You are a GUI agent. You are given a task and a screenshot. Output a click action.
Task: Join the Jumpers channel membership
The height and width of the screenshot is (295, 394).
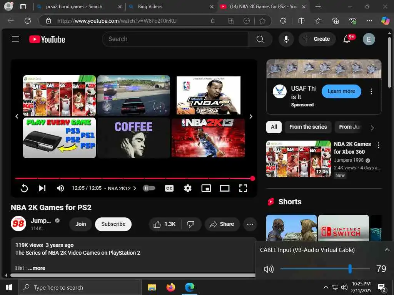tap(81, 224)
